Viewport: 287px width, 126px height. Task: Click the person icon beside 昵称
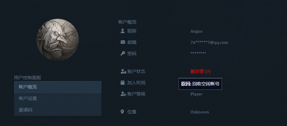click(123, 31)
